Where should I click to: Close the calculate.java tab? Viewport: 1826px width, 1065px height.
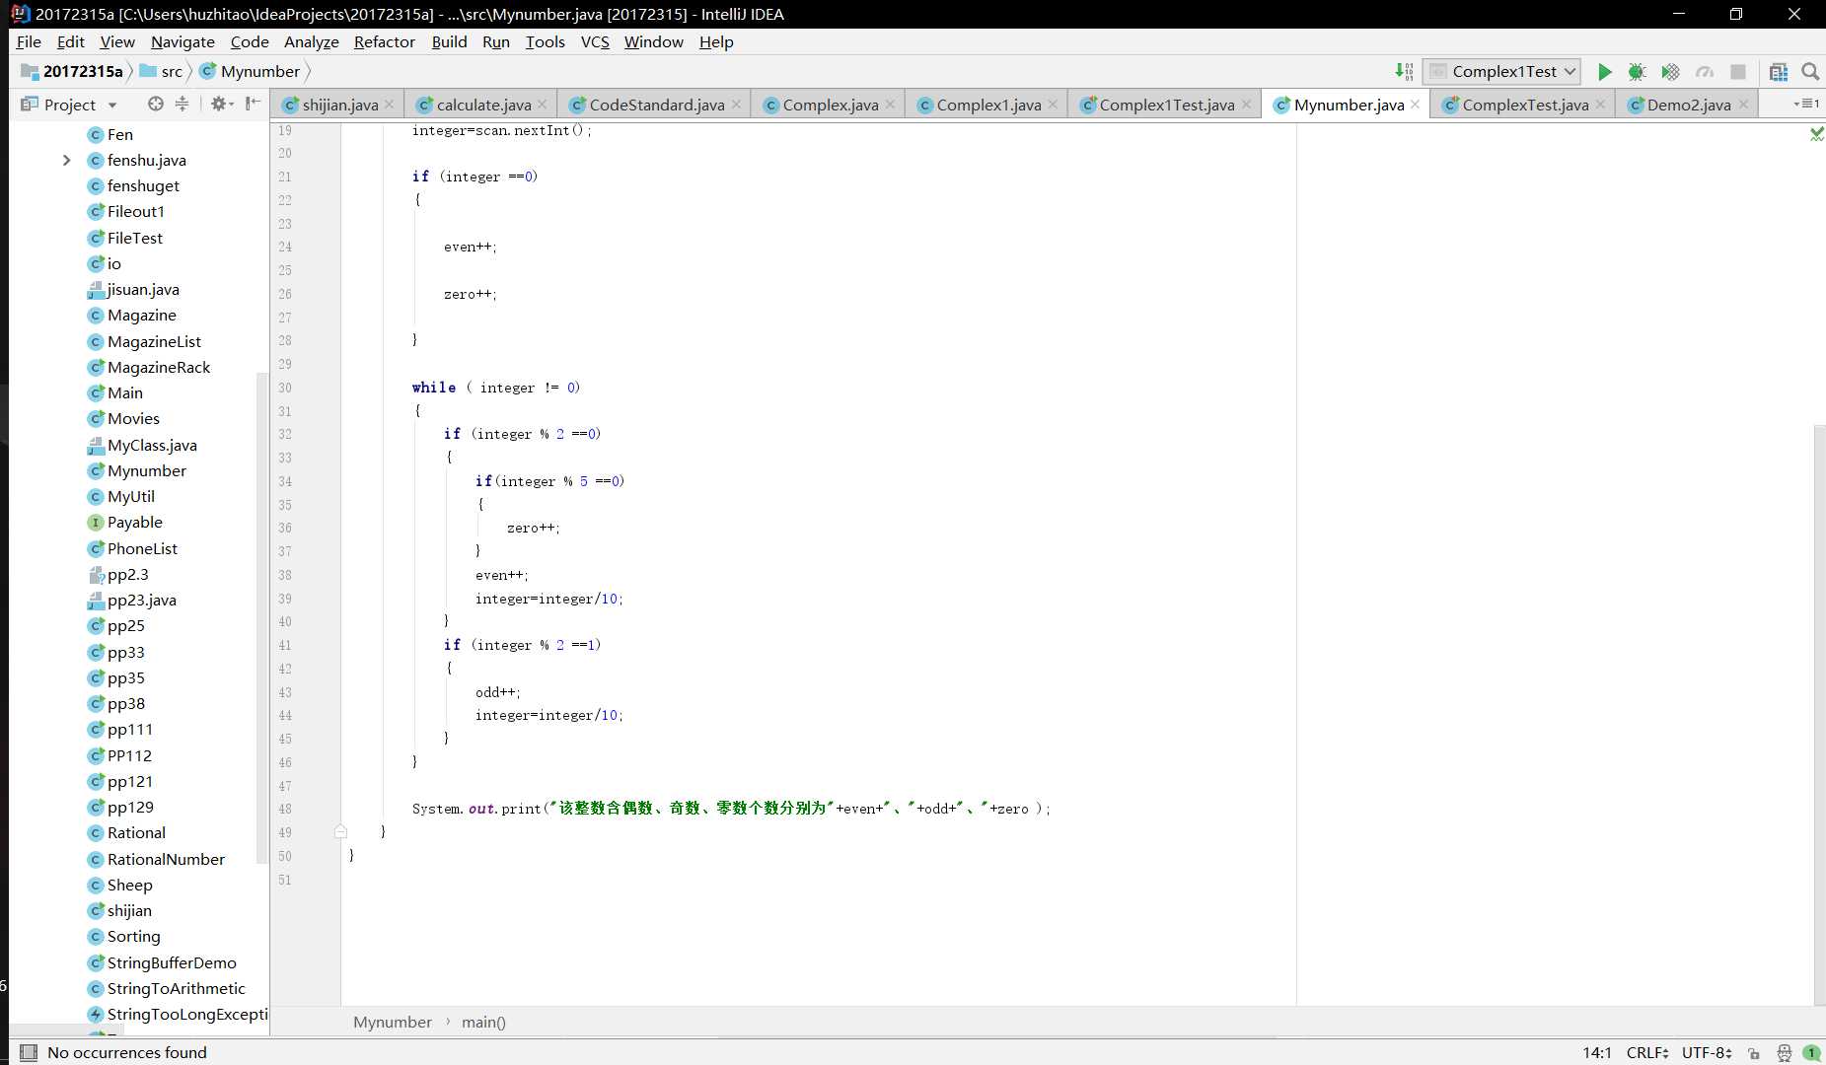click(543, 105)
